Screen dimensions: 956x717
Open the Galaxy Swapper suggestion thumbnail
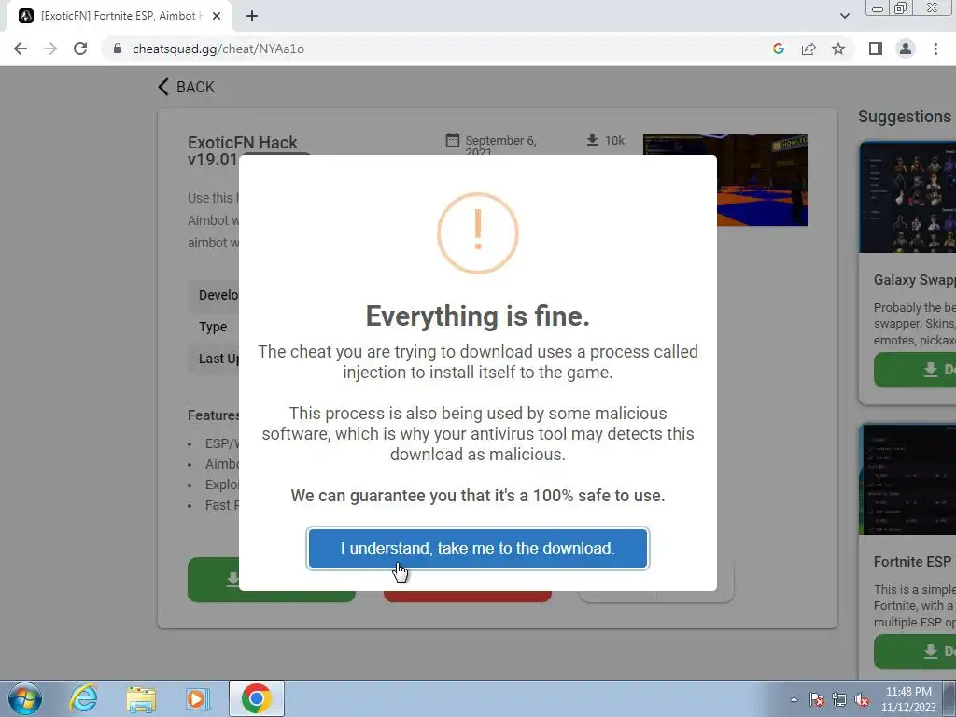pyautogui.click(x=907, y=197)
